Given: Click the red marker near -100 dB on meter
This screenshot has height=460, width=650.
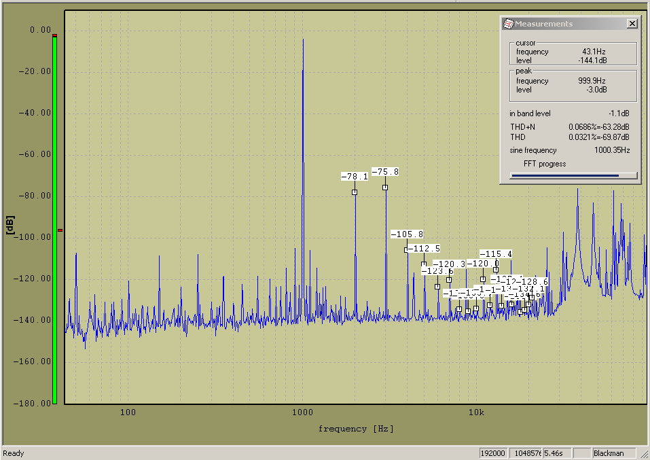Looking at the screenshot, I should pyautogui.click(x=60, y=230).
